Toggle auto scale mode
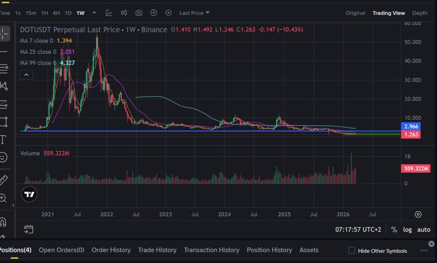The image size is (437, 263). pyautogui.click(x=423, y=230)
